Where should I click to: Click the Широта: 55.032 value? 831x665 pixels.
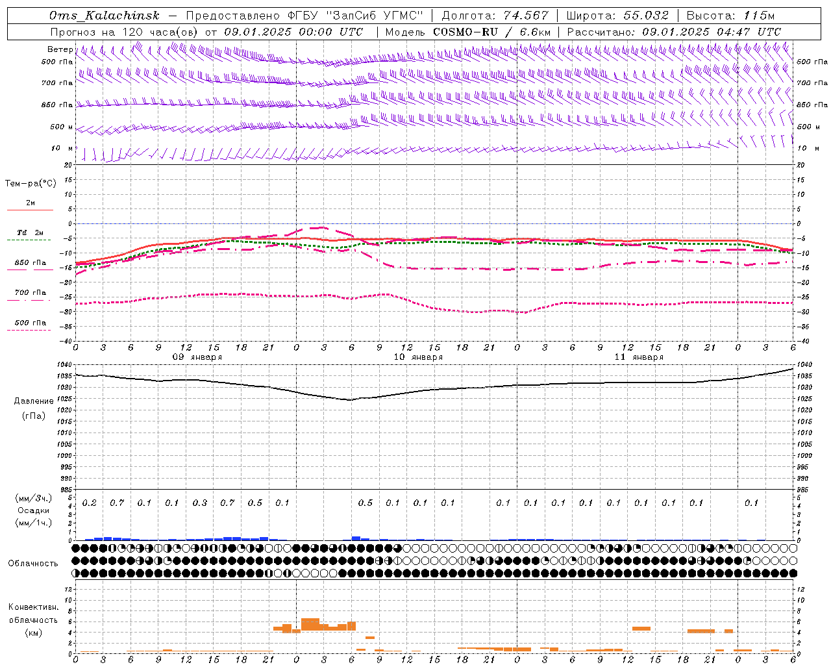click(x=617, y=16)
